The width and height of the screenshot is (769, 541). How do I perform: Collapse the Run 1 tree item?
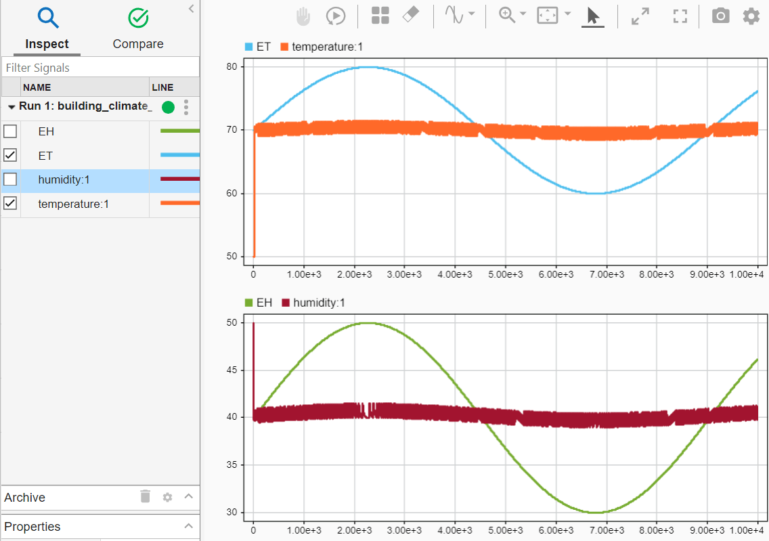point(11,106)
